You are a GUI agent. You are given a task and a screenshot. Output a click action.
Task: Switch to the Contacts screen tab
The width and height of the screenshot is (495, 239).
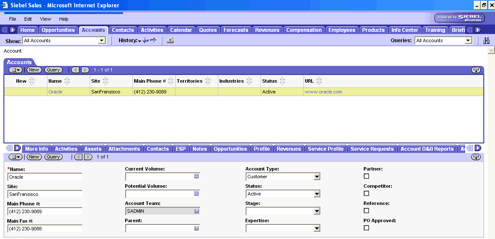pos(123,30)
